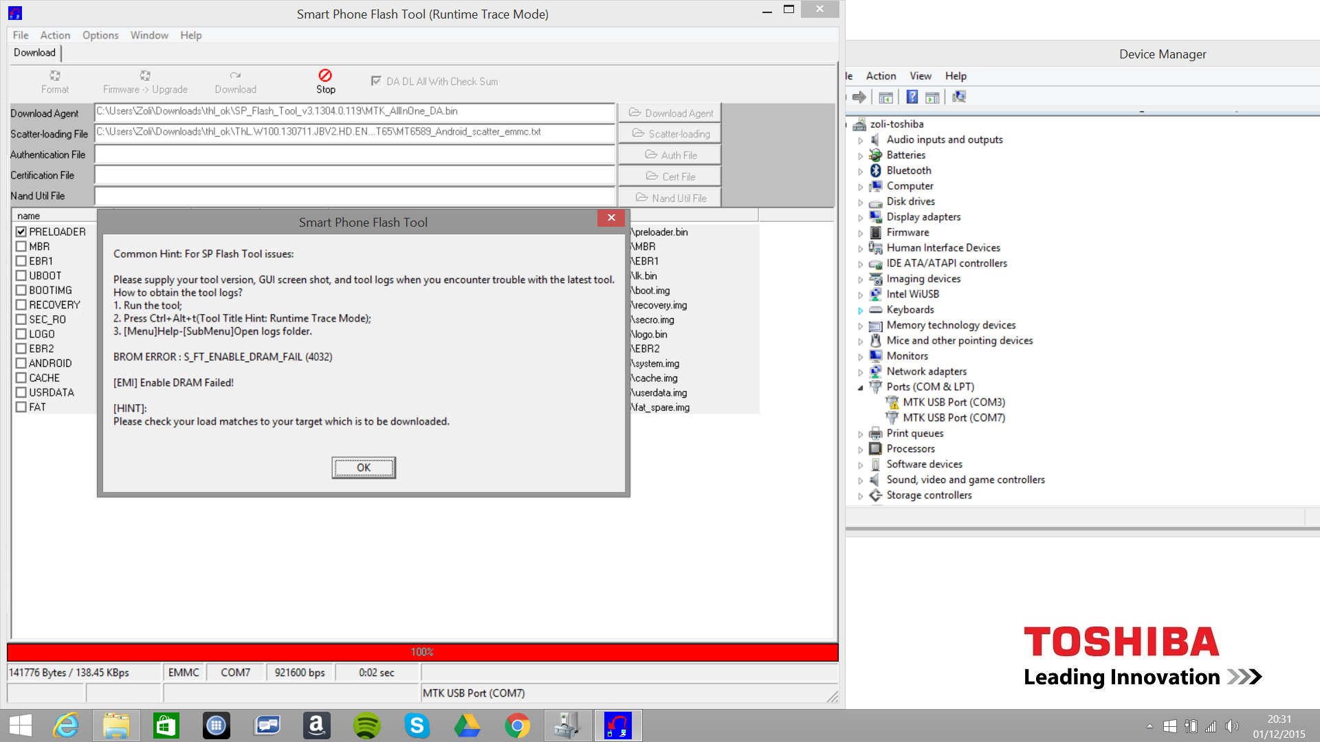This screenshot has height=742, width=1320.
Task: Click the Format tool icon
Action: point(55,76)
